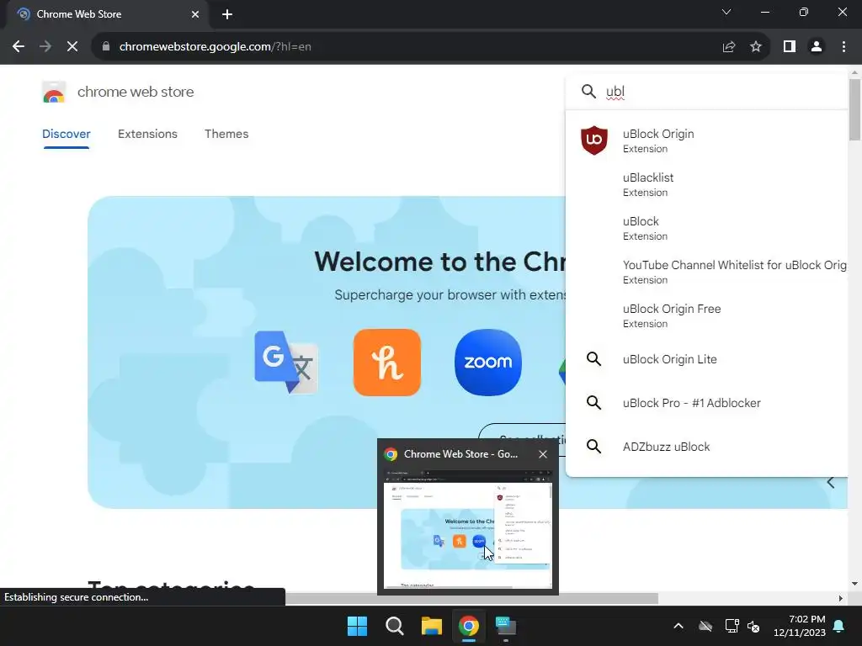This screenshot has height=646, width=862.
Task: Open the notifications bell icon
Action: [839, 626]
